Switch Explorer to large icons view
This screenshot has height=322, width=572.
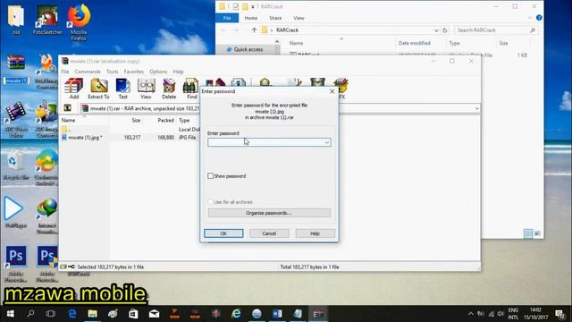pyautogui.click(x=537, y=233)
